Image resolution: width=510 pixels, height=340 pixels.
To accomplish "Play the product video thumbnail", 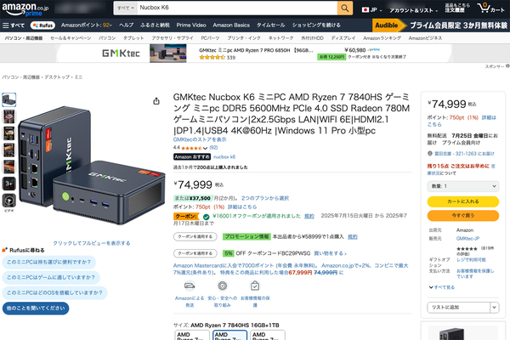I will (9, 201).
